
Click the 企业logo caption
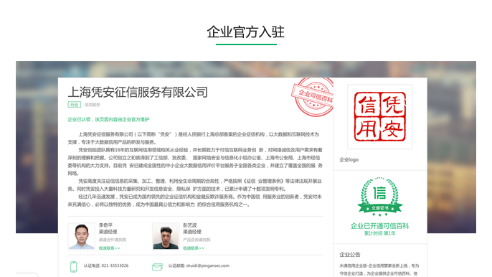click(349, 159)
